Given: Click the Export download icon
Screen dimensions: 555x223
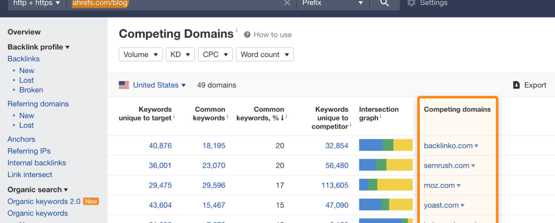Looking at the screenshot, I should tap(516, 85).
